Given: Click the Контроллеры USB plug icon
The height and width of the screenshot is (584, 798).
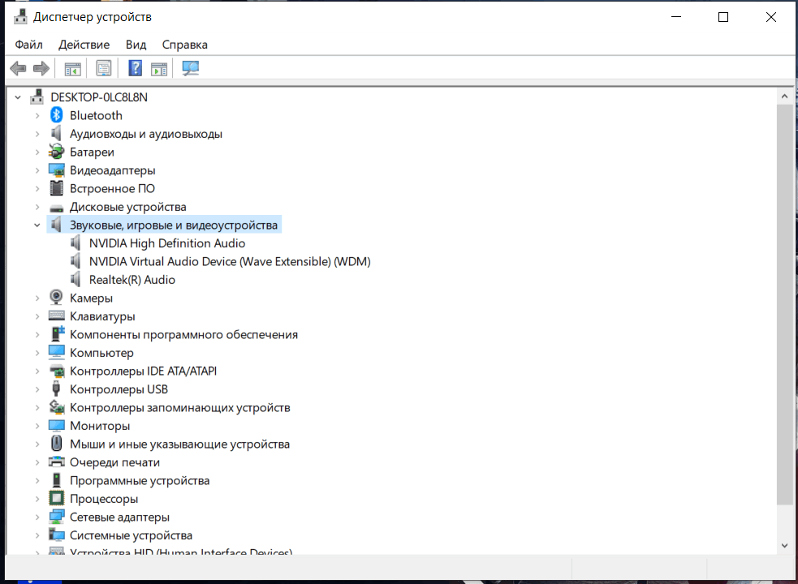Looking at the screenshot, I should [56, 389].
